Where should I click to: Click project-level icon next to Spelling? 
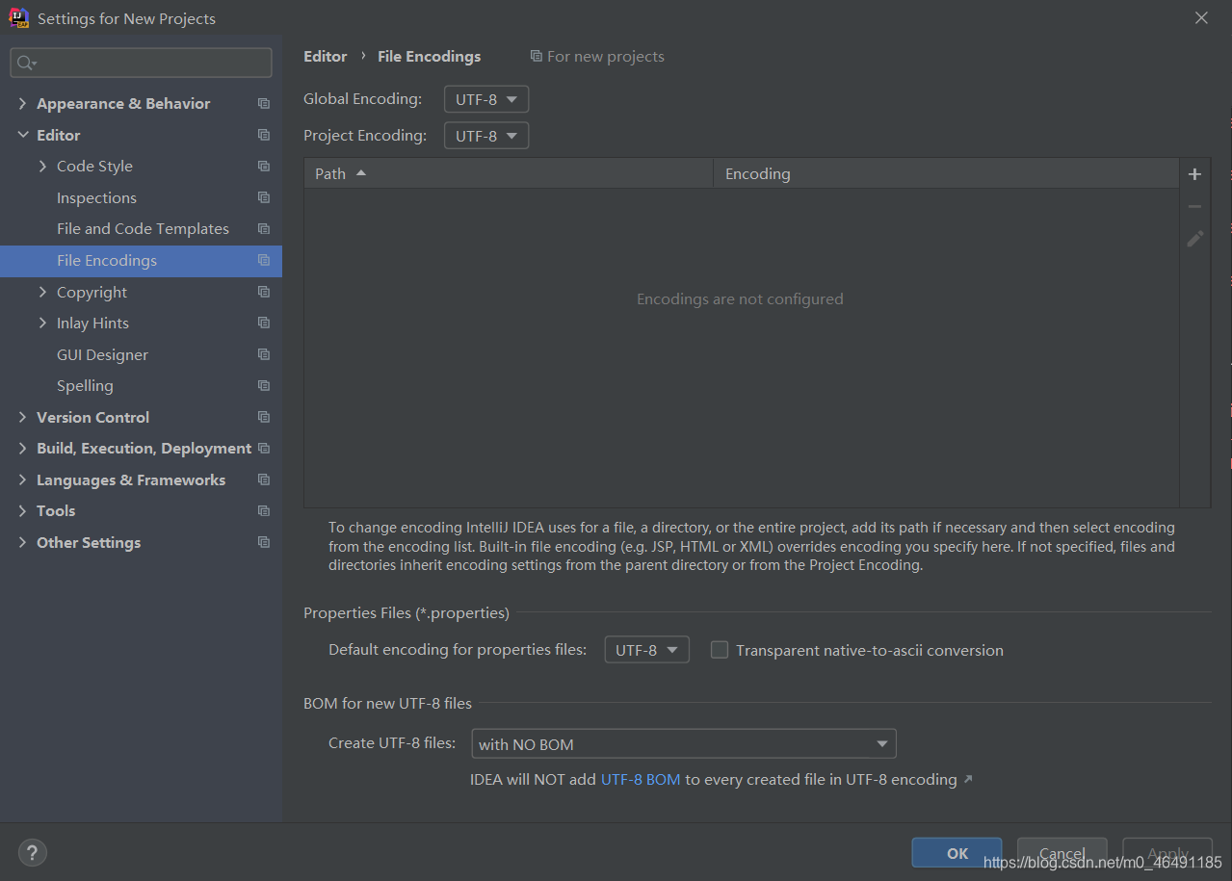click(263, 386)
